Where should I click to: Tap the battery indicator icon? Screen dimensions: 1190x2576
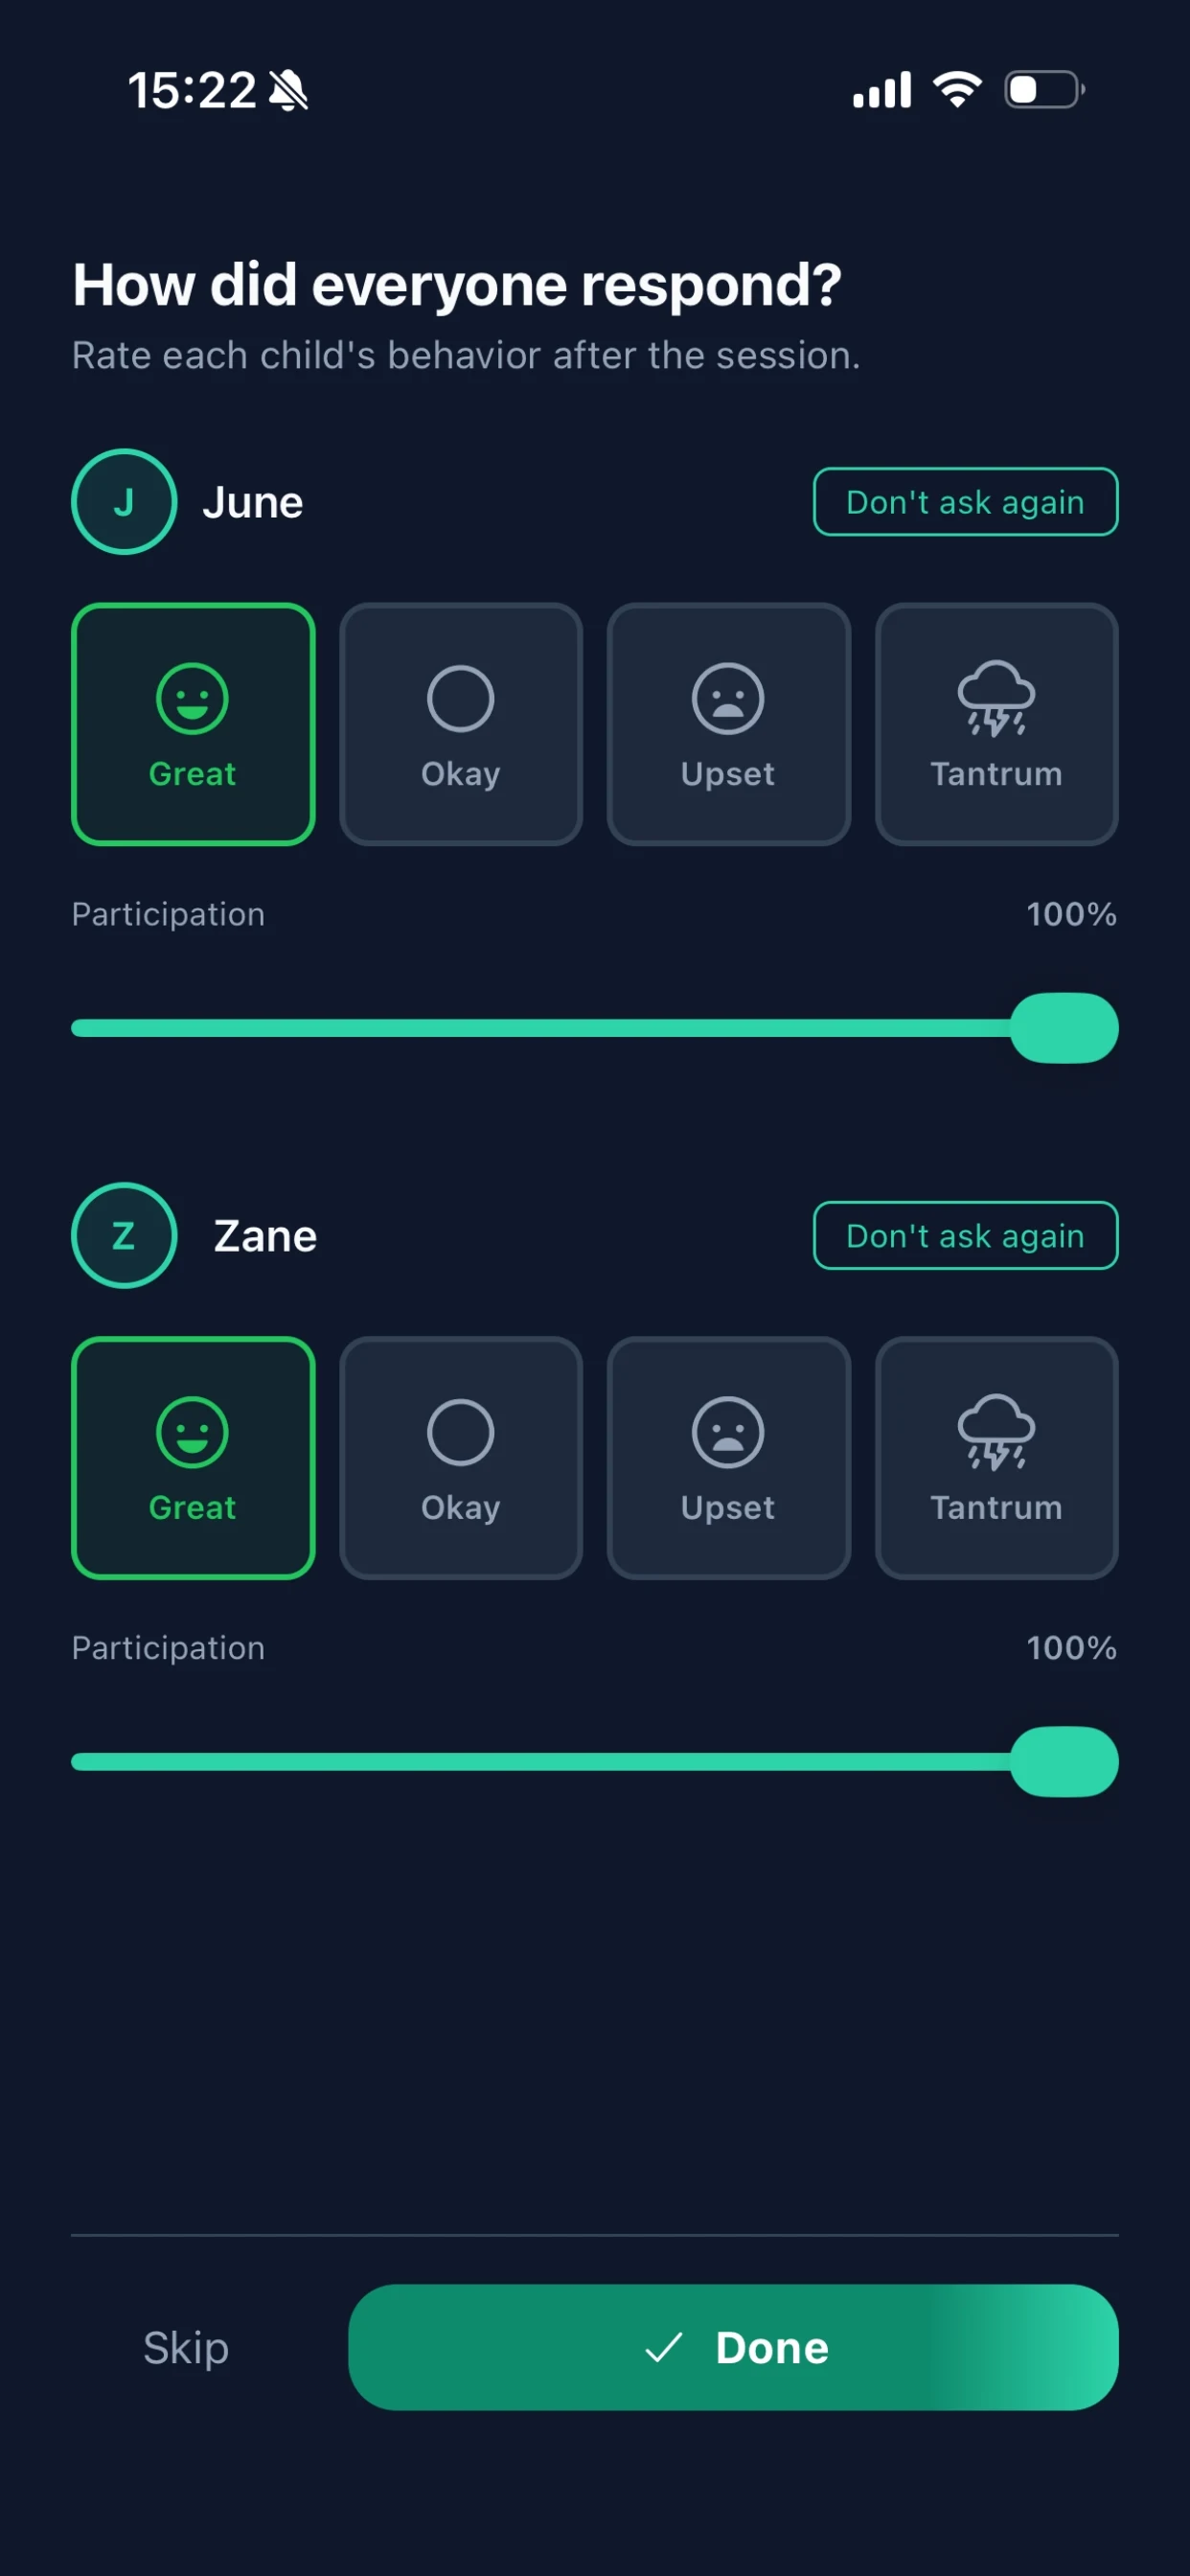point(1045,90)
